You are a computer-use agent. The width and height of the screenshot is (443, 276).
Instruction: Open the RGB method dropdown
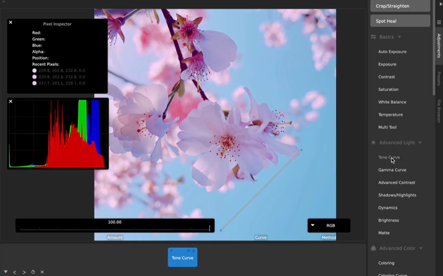[x=329, y=226]
